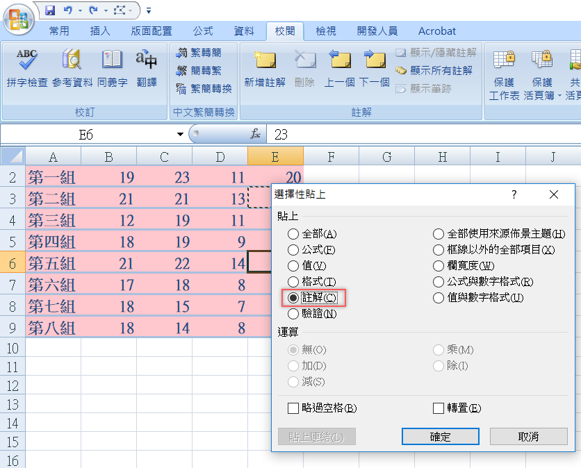
Task: Click the Name Box showing E6
Action: tap(86, 134)
